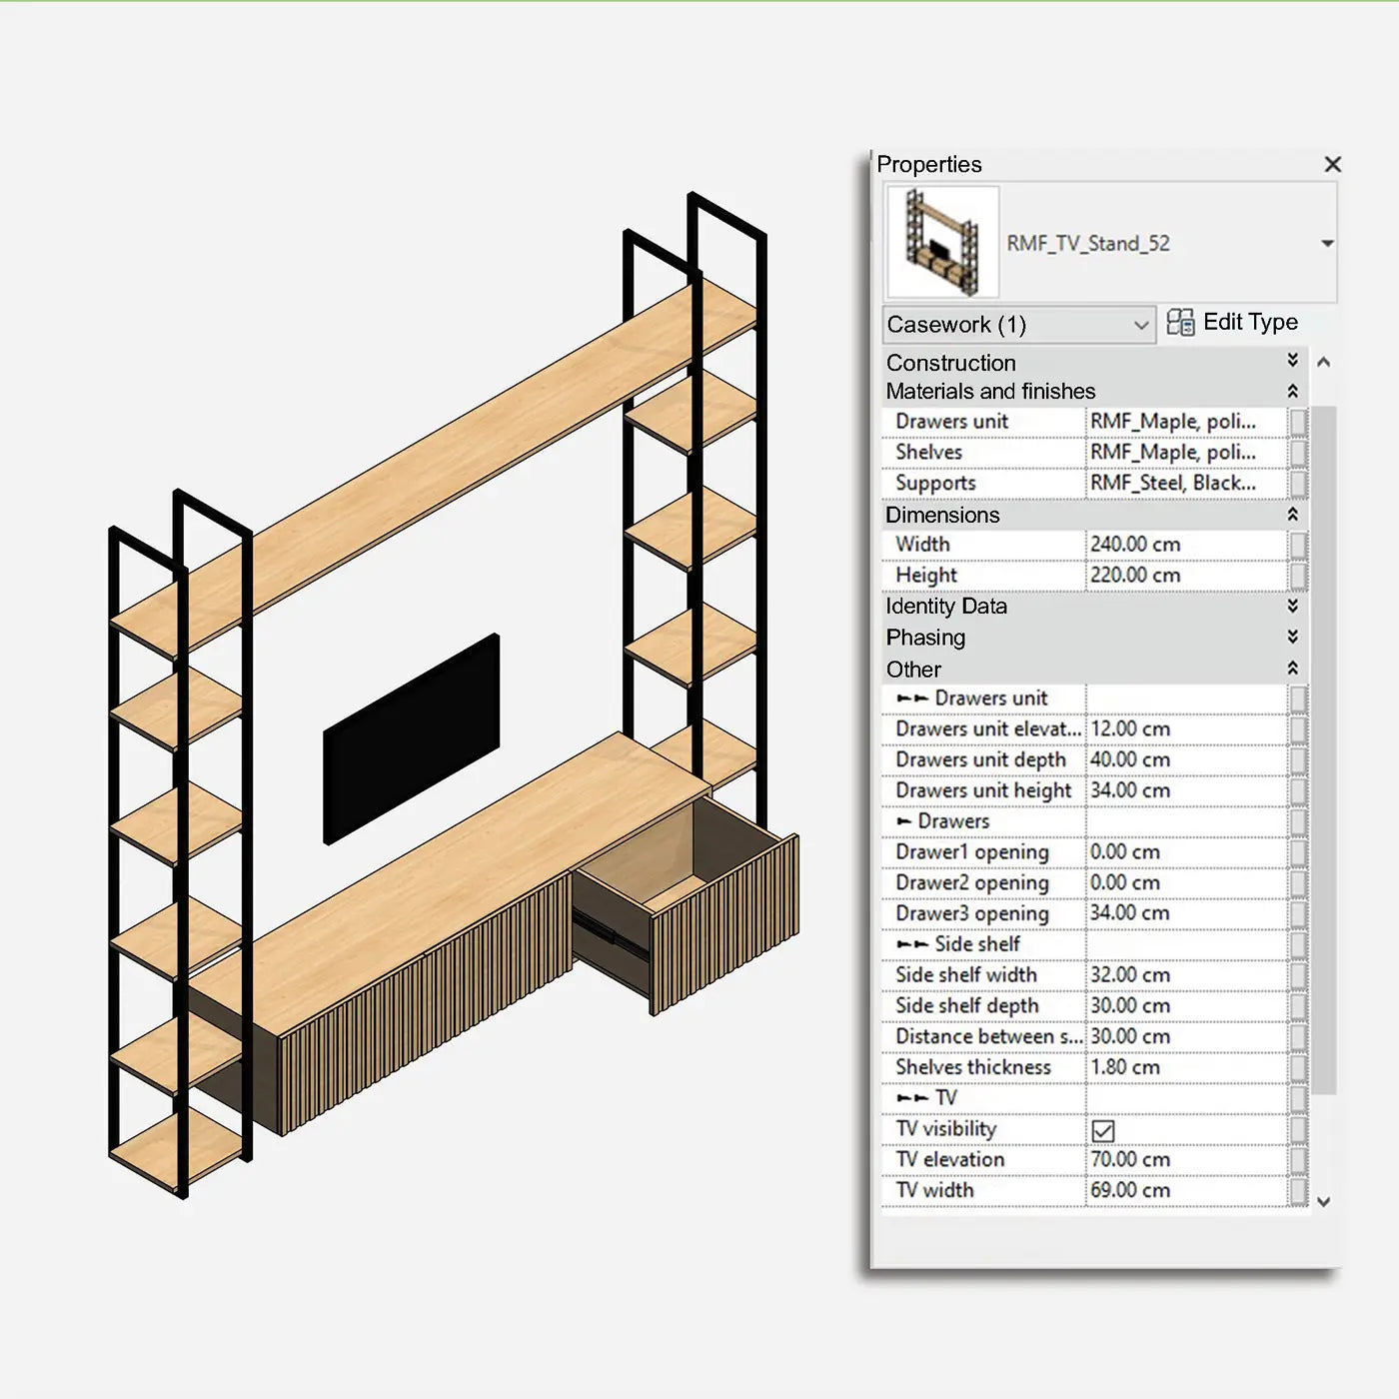Click the Supports material value
Image resolution: width=1399 pixels, height=1399 pixels.
(1184, 483)
